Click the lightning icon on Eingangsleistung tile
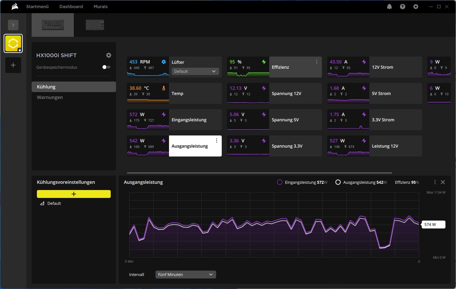456x289 pixels. (x=164, y=114)
